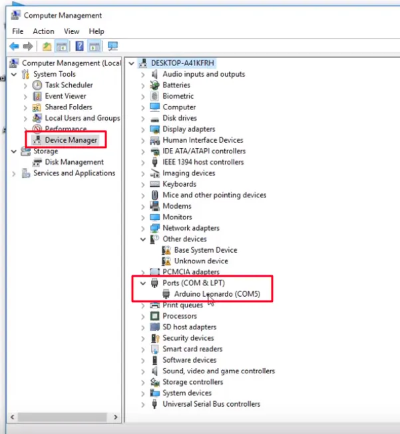This screenshot has width=400, height=434.
Task: Toggle Show/Hide Action Pane toolbar icon
Action: click(94, 46)
